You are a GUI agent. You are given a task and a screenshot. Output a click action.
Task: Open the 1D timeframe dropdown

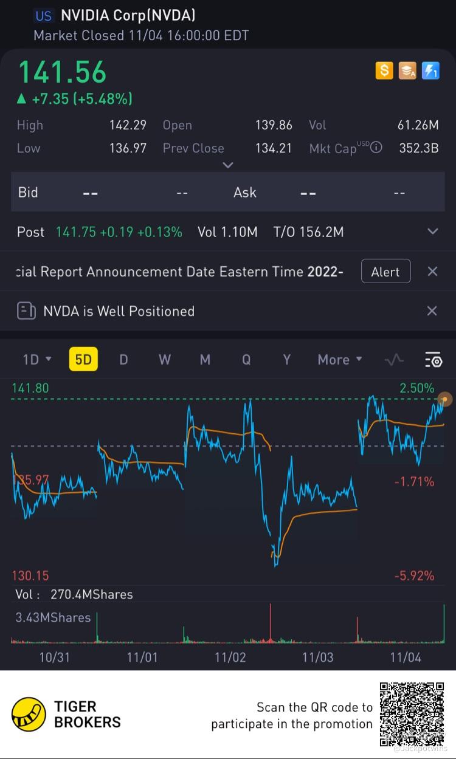(36, 360)
